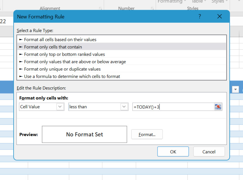Choose 'Format only values that are above or below average'
This screenshot has height=180, width=243.
[75, 62]
